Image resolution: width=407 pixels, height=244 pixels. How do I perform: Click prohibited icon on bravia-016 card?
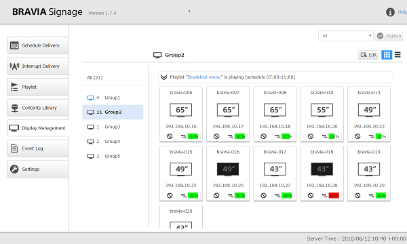click(216, 195)
